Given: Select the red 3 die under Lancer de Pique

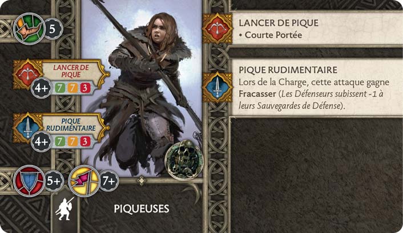Looking at the screenshot, I should 85,88.
